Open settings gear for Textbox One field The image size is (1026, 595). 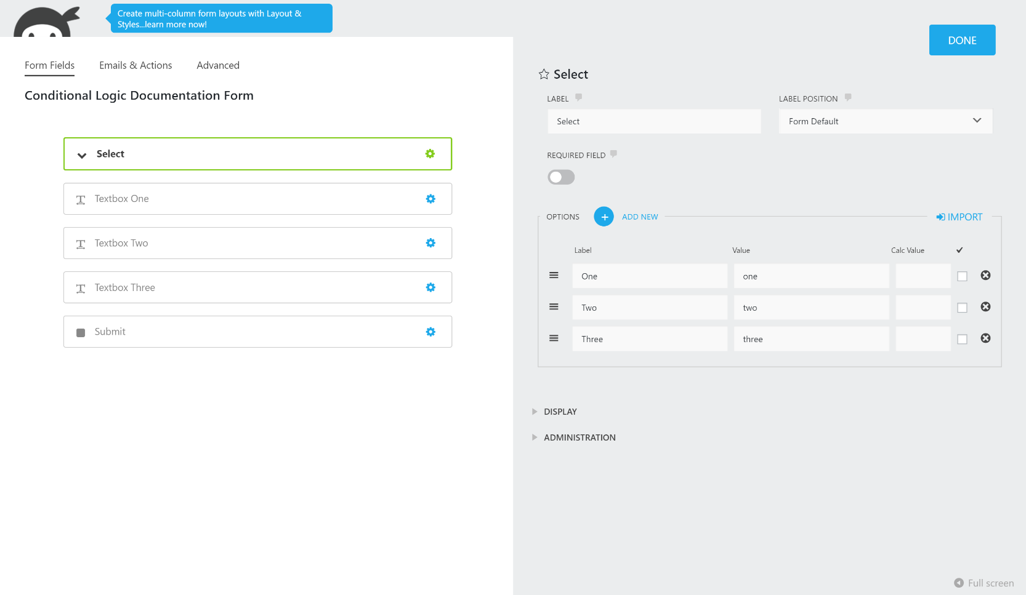tap(430, 199)
